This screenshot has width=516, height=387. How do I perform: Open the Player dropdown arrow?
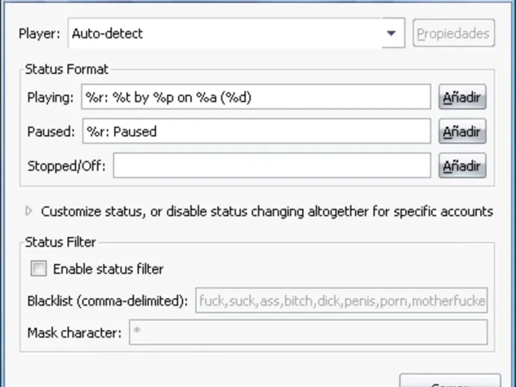coord(391,34)
